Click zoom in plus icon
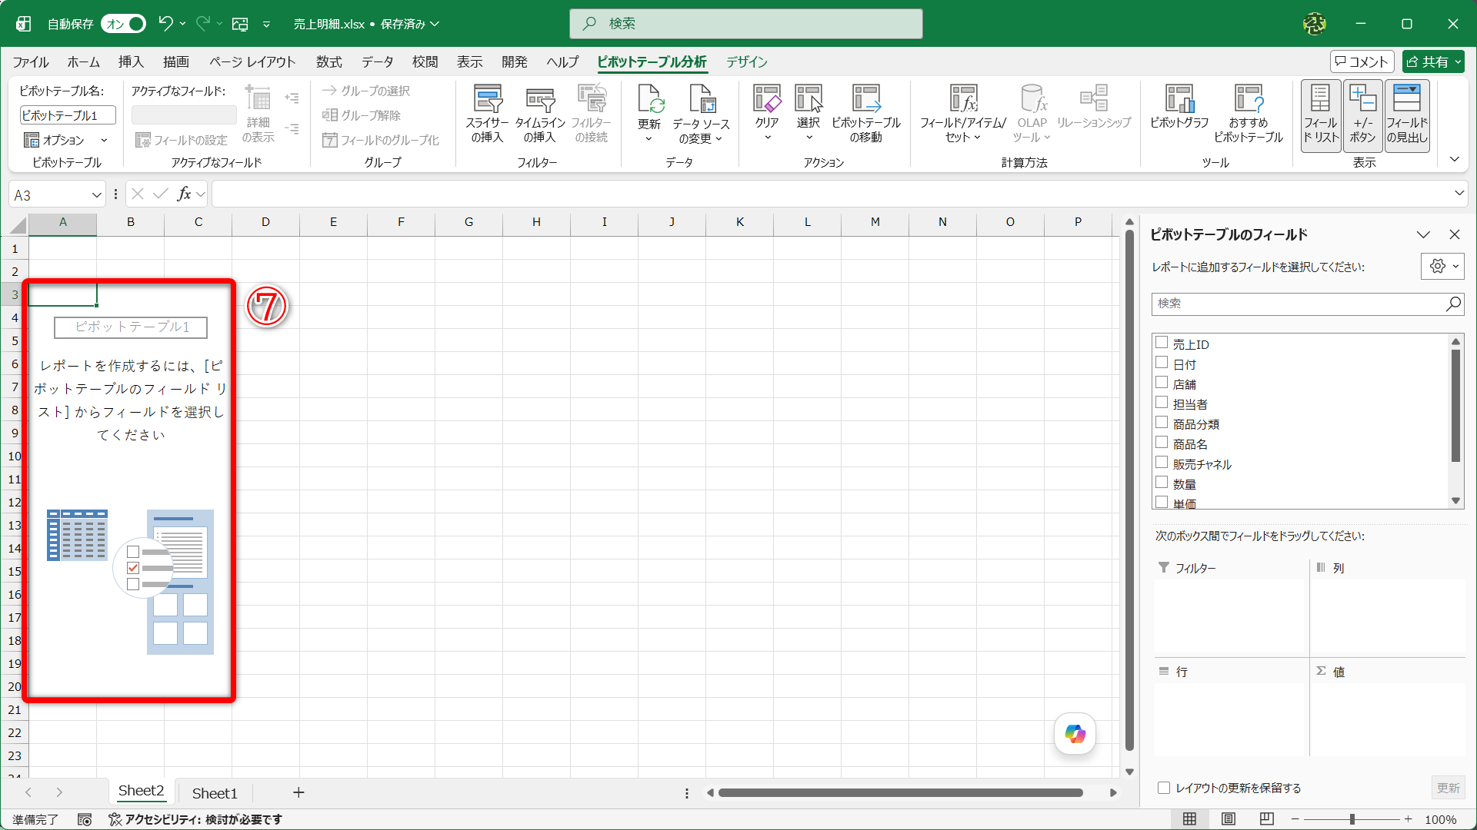Viewport: 1477px width, 830px height. (1408, 819)
